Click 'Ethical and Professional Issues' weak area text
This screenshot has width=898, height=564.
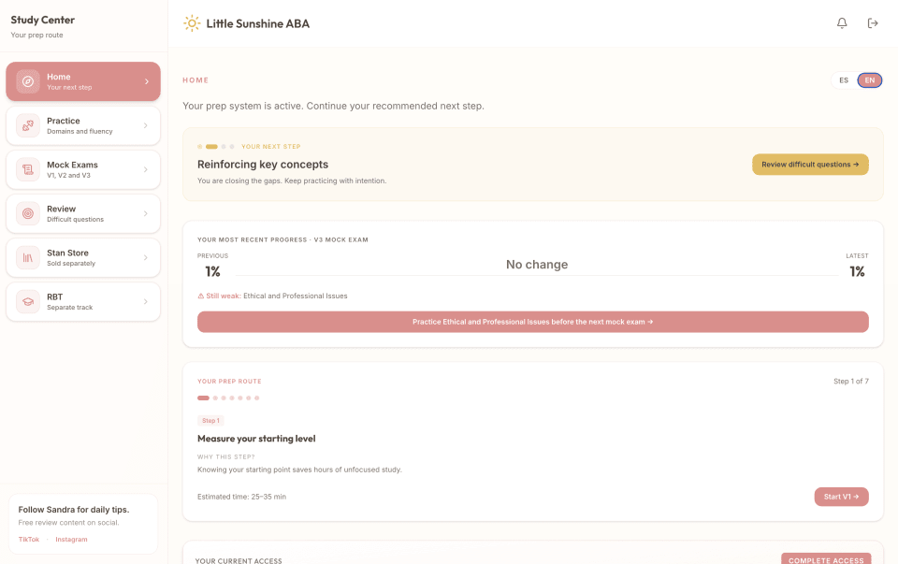(x=295, y=296)
